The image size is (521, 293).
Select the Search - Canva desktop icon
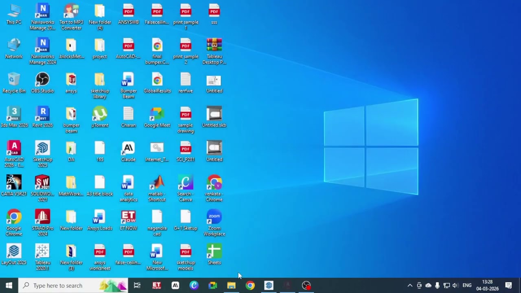(186, 188)
